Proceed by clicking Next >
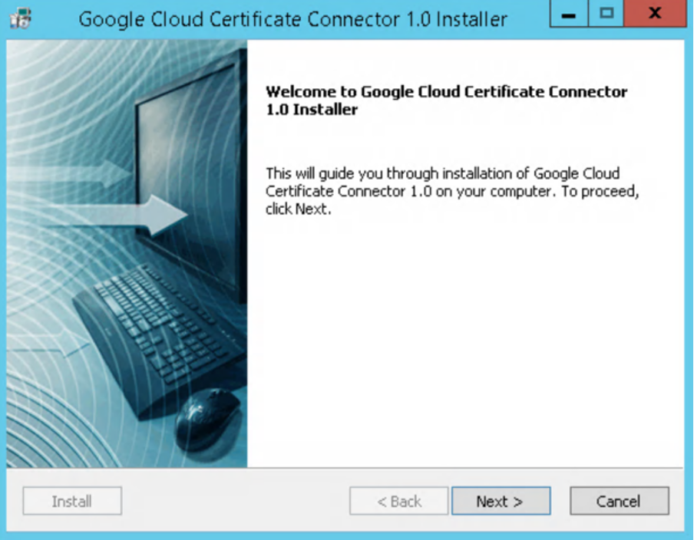Image resolution: width=694 pixels, height=540 pixels. tap(501, 502)
